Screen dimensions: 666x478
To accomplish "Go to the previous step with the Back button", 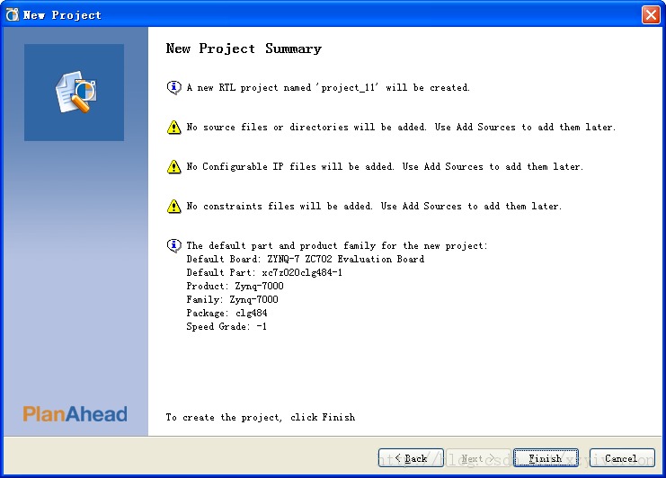I will coord(411,458).
